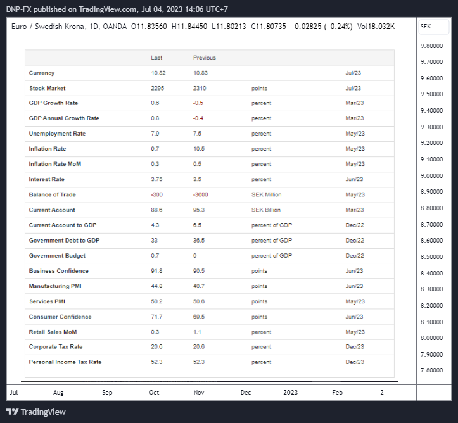458x423 pixels.
Task: Click the chart title Euro / Swedish Krona
Action: point(49,27)
